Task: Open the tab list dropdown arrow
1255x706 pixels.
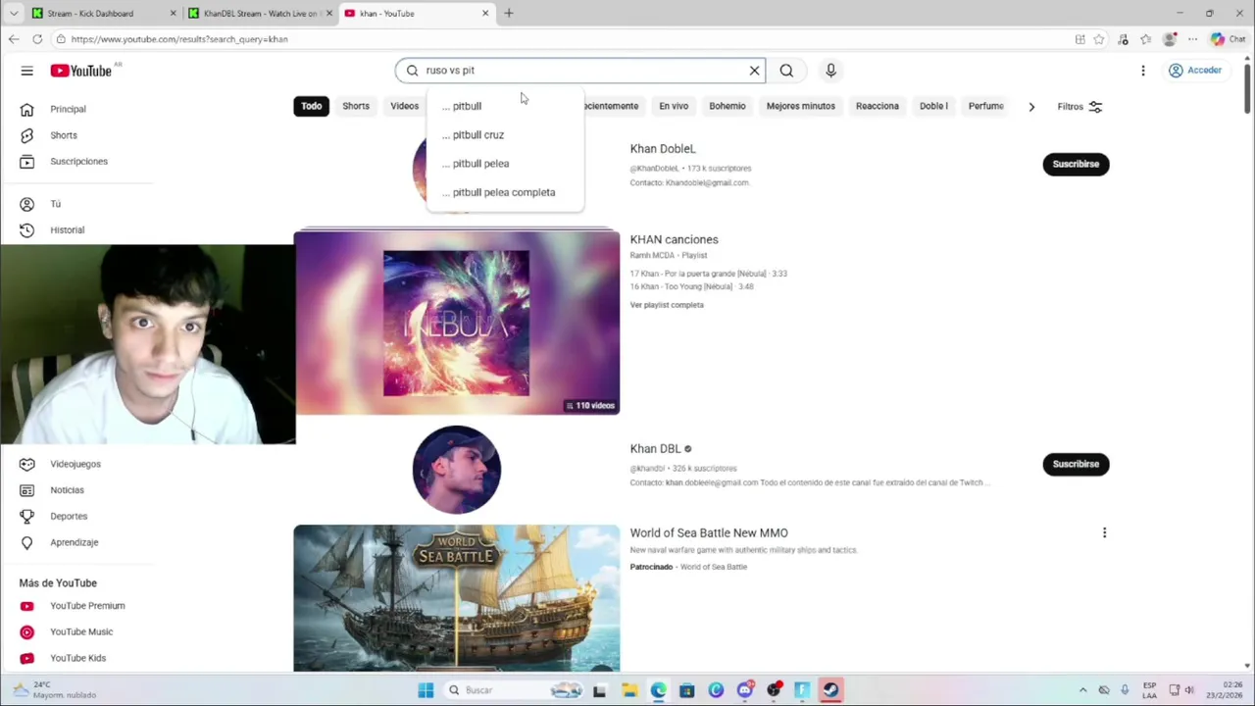Action: pos(13,14)
